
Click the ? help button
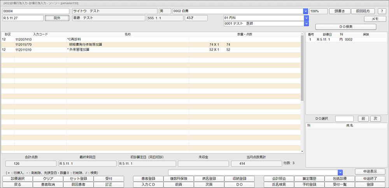click(382, 11)
